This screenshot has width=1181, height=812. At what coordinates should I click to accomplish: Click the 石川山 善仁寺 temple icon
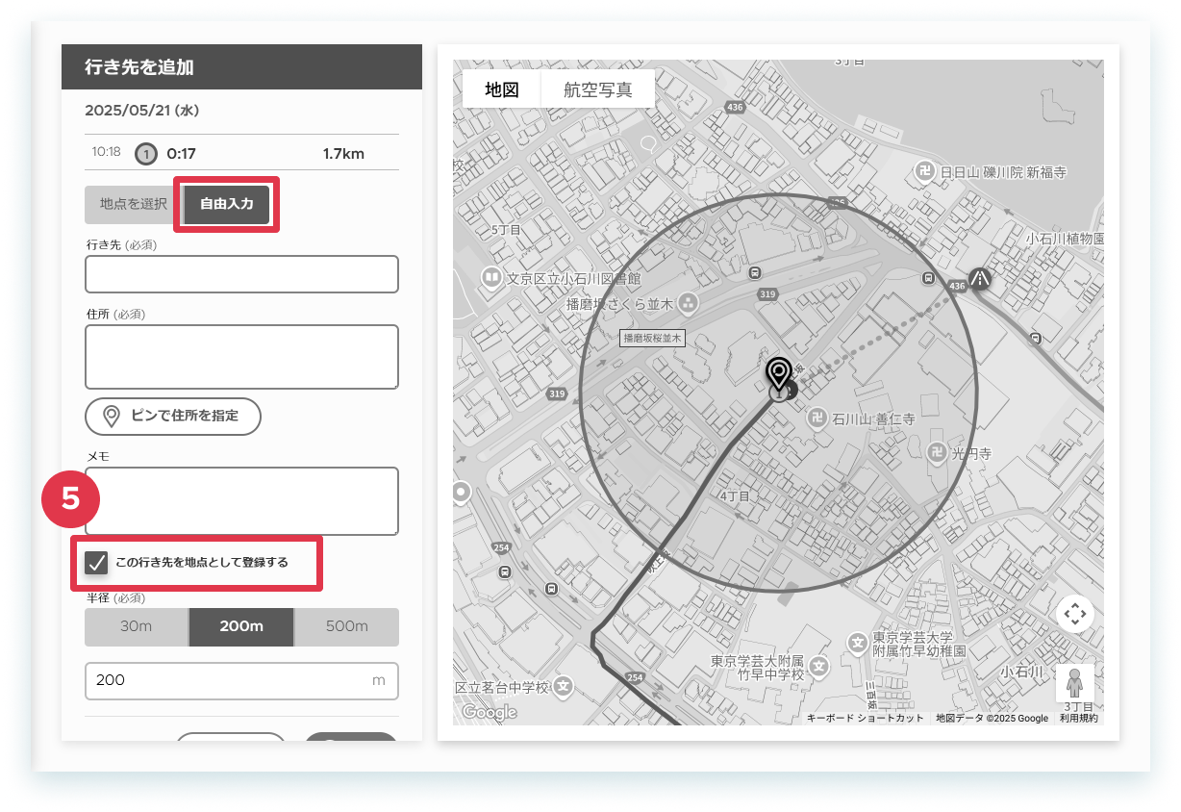(x=817, y=419)
